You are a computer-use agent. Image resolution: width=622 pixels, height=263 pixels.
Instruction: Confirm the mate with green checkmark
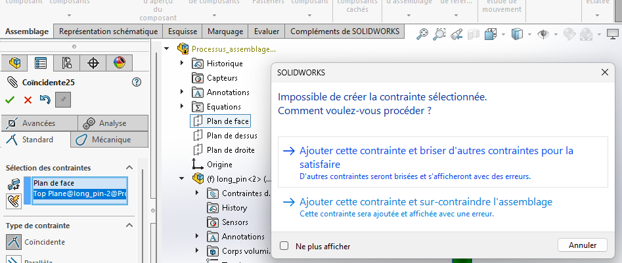[10, 100]
